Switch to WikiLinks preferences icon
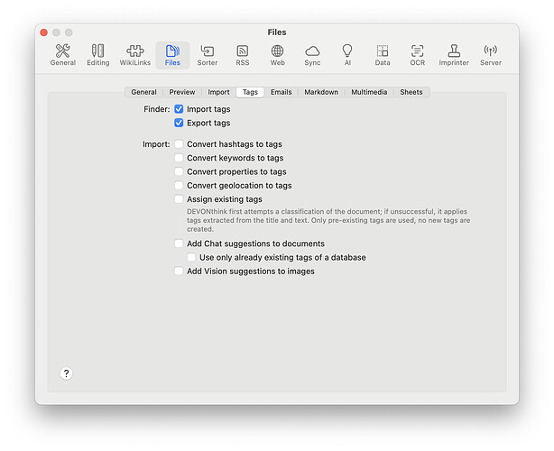 pos(134,55)
